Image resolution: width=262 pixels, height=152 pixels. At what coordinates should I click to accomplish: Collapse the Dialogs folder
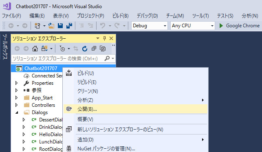pyautogui.click(x=17, y=112)
